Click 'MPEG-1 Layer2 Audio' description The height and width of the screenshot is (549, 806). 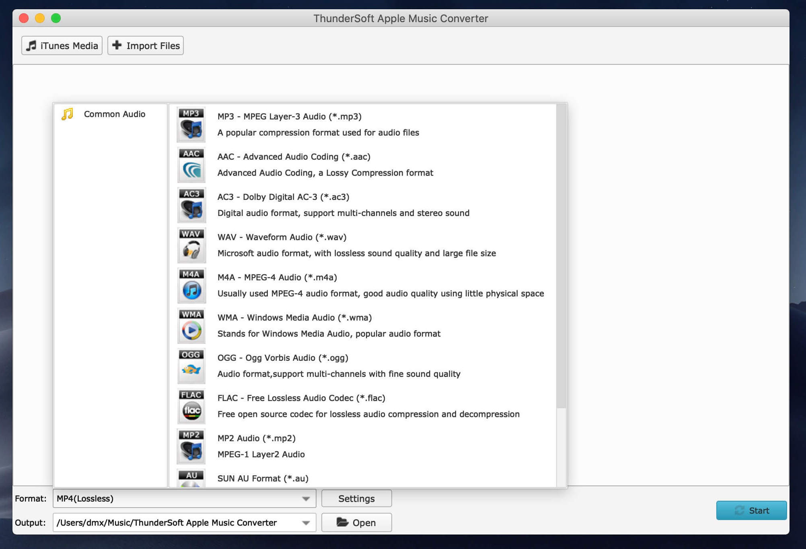click(261, 454)
